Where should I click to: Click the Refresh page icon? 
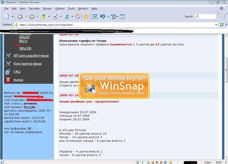[67, 16]
